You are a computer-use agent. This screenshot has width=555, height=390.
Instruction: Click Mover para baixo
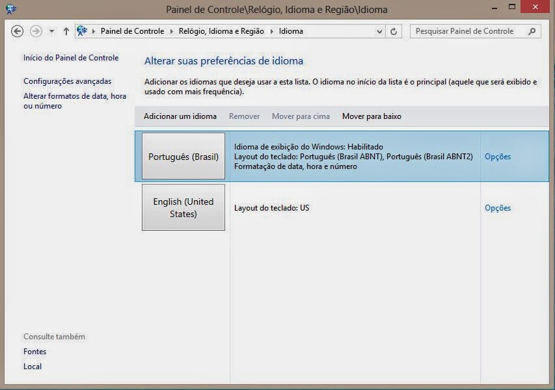point(372,116)
